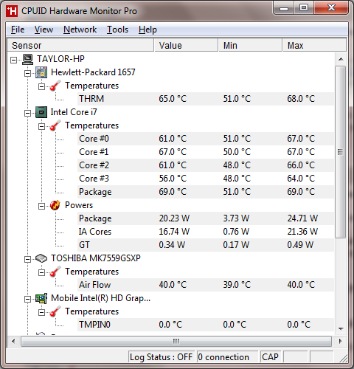Click the 24.71 W Package max value
354x369 pixels.
coord(302,218)
